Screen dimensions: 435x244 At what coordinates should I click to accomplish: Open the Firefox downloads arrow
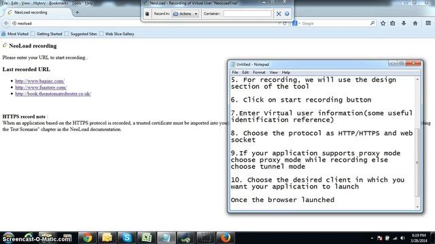point(404,23)
